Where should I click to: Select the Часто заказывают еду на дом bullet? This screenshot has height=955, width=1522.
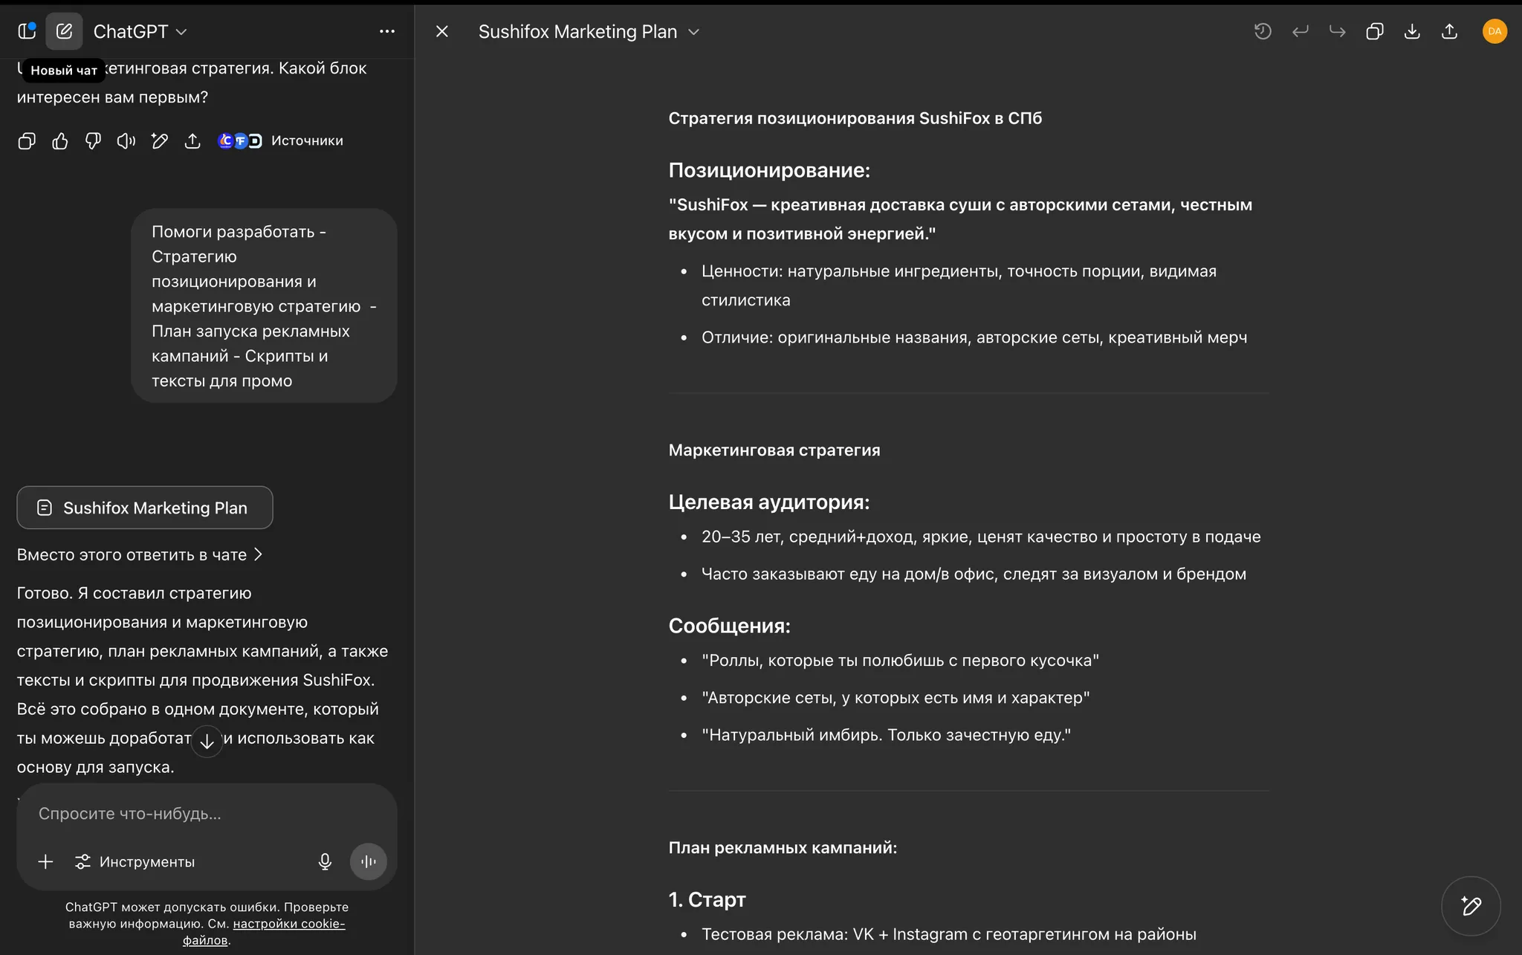[974, 574]
